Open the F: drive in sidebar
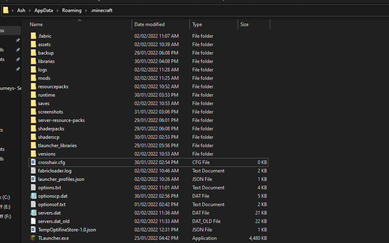This screenshot has height=243, width=389. 6,217
